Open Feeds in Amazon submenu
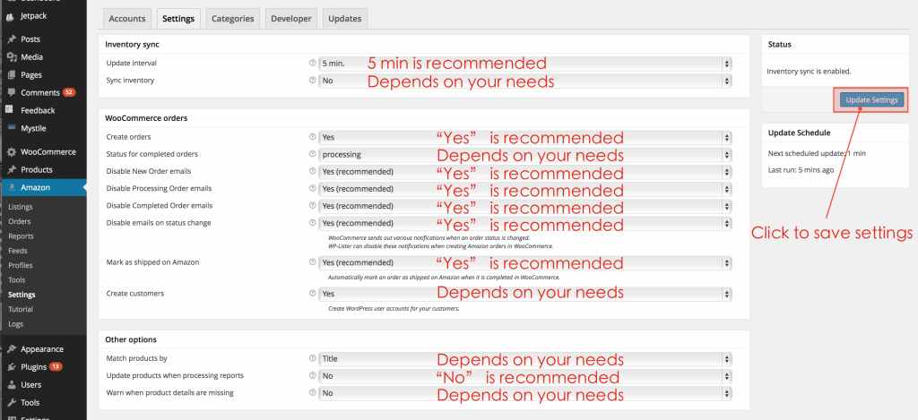Viewport: 918px width, 420px height. point(18,251)
